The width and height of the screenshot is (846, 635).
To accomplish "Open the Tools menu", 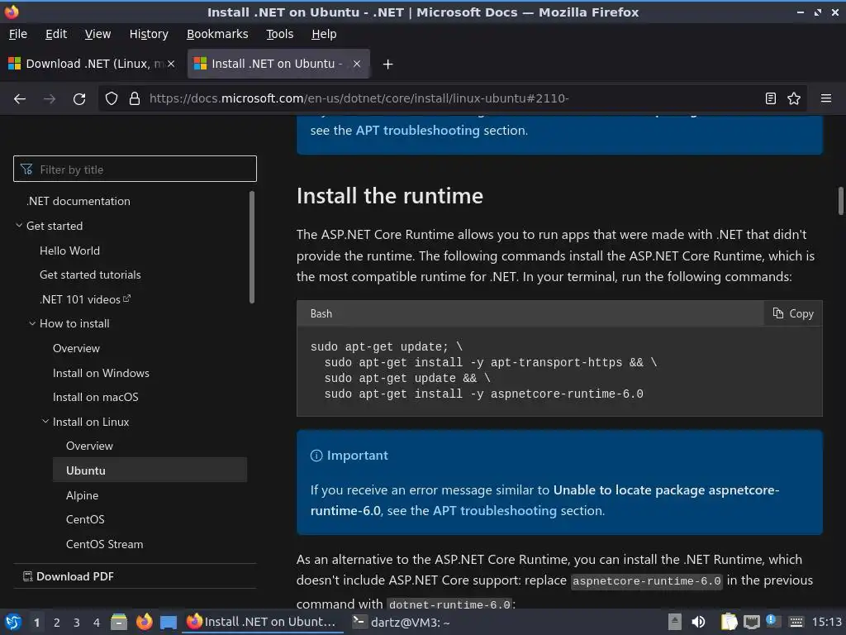I will (x=279, y=34).
